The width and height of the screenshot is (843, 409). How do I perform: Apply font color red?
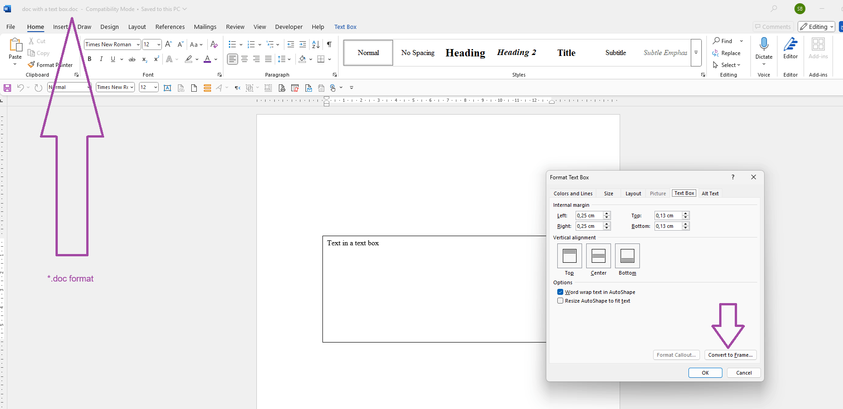[x=207, y=59]
